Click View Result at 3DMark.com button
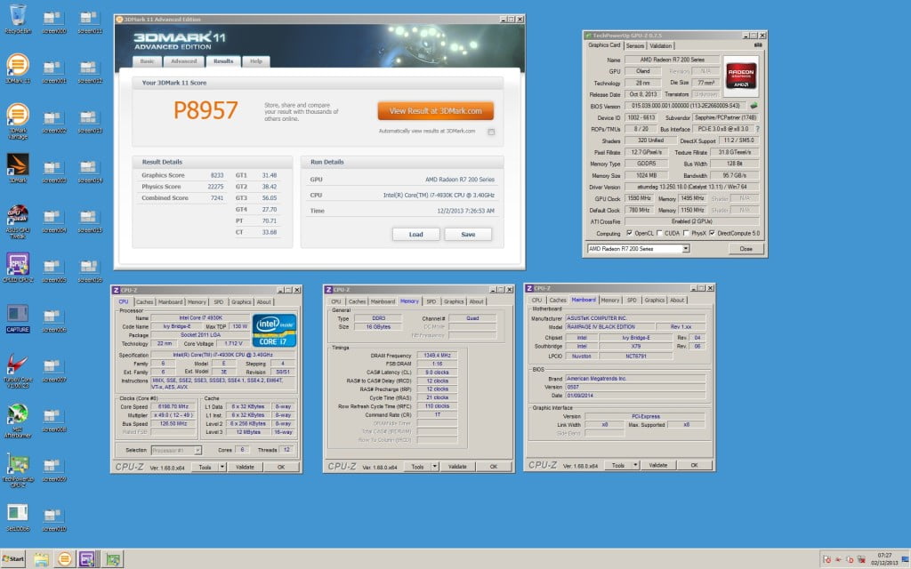 click(435, 110)
